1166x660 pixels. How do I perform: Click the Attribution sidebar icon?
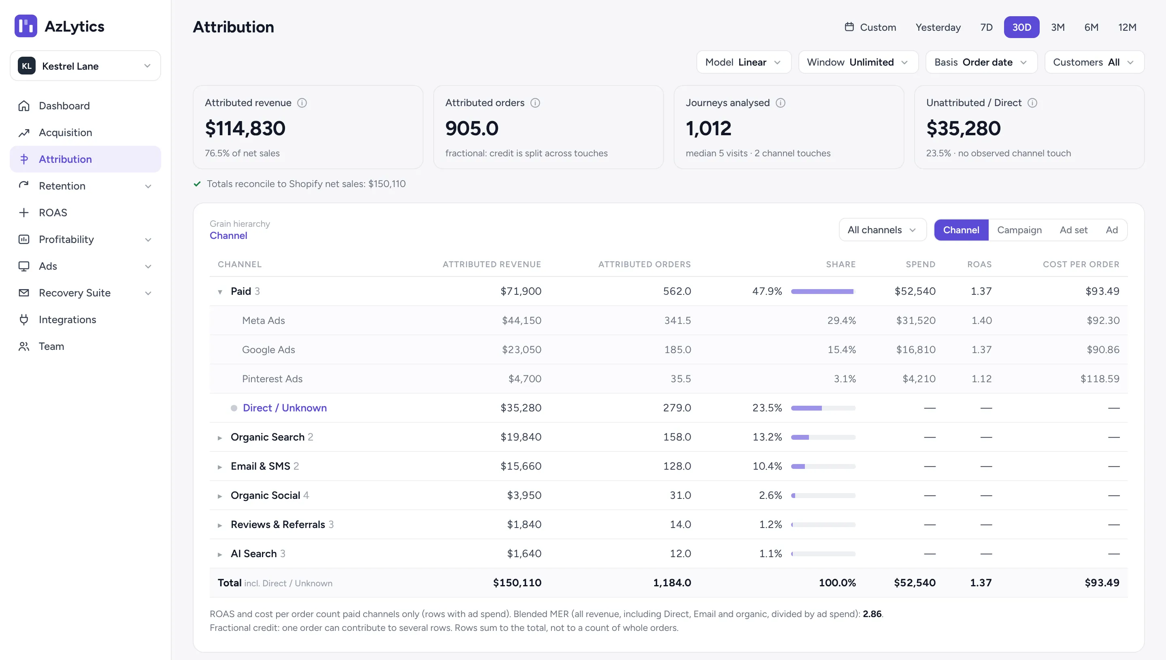[24, 159]
